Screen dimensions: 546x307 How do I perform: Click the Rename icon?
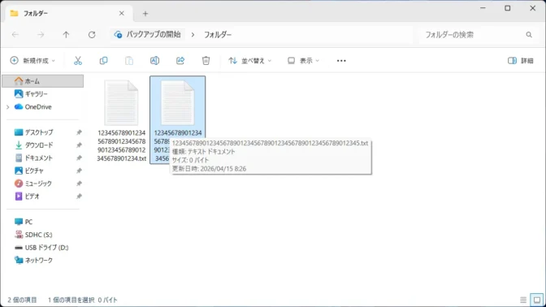pos(154,61)
